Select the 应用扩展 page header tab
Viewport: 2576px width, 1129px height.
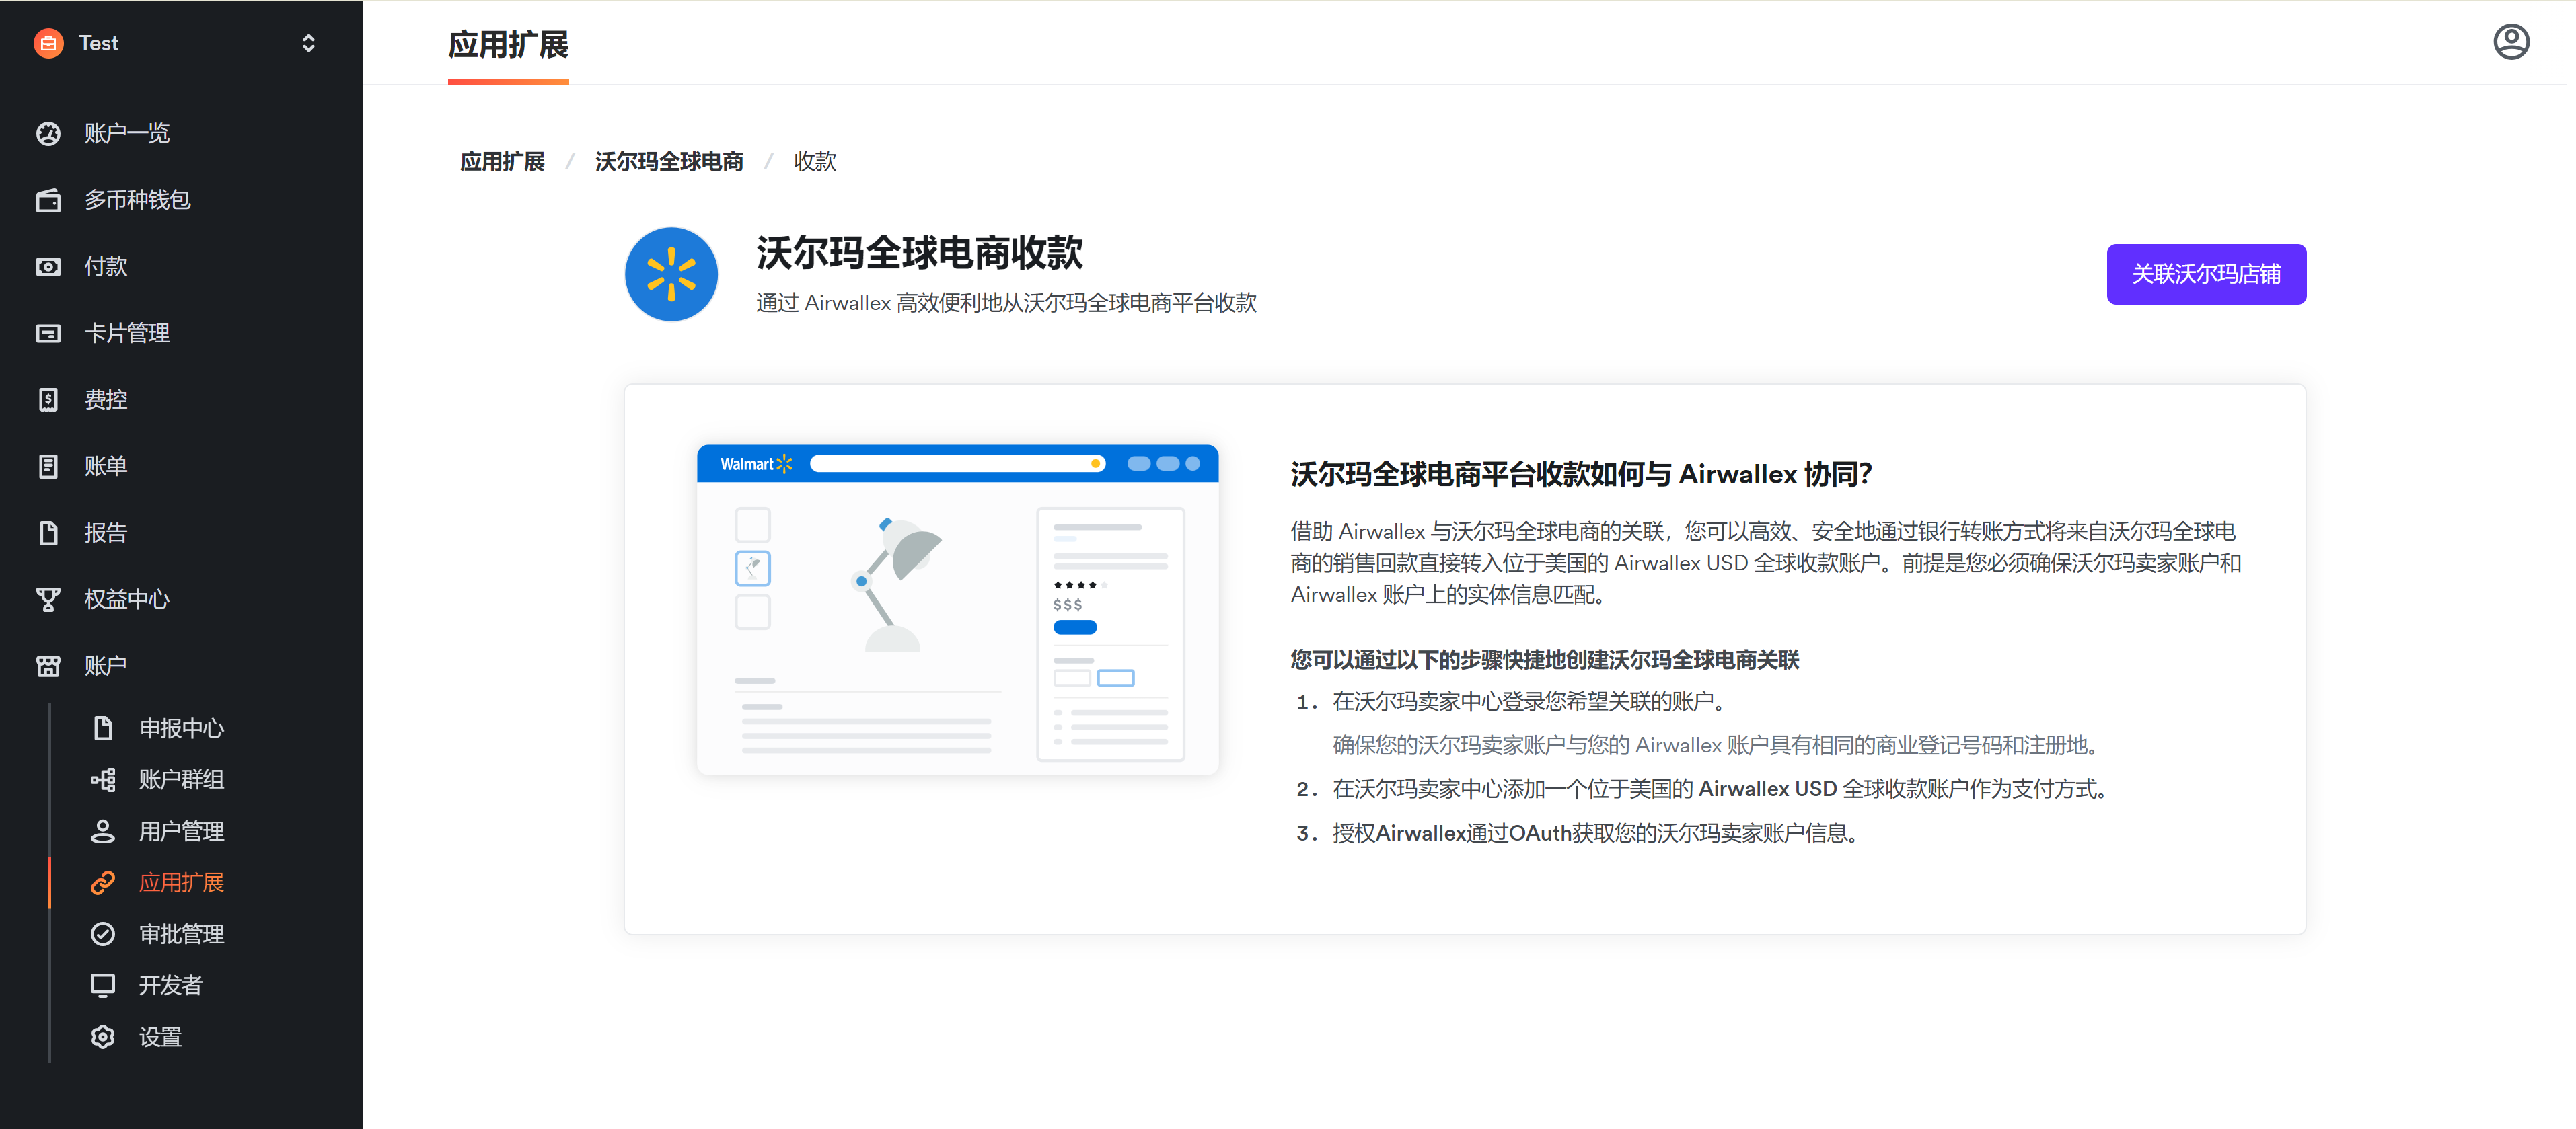pos(508,45)
